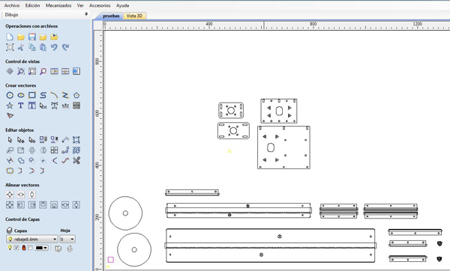
Task: Click the copy icon in file operations
Action: coord(31,47)
